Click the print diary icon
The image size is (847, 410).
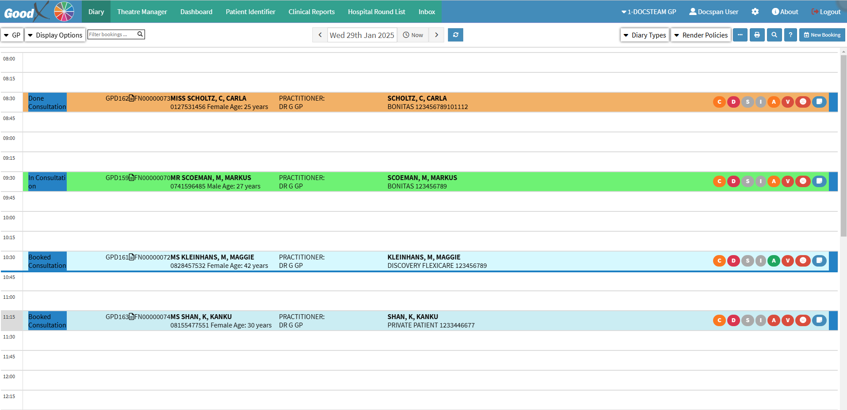pos(757,35)
